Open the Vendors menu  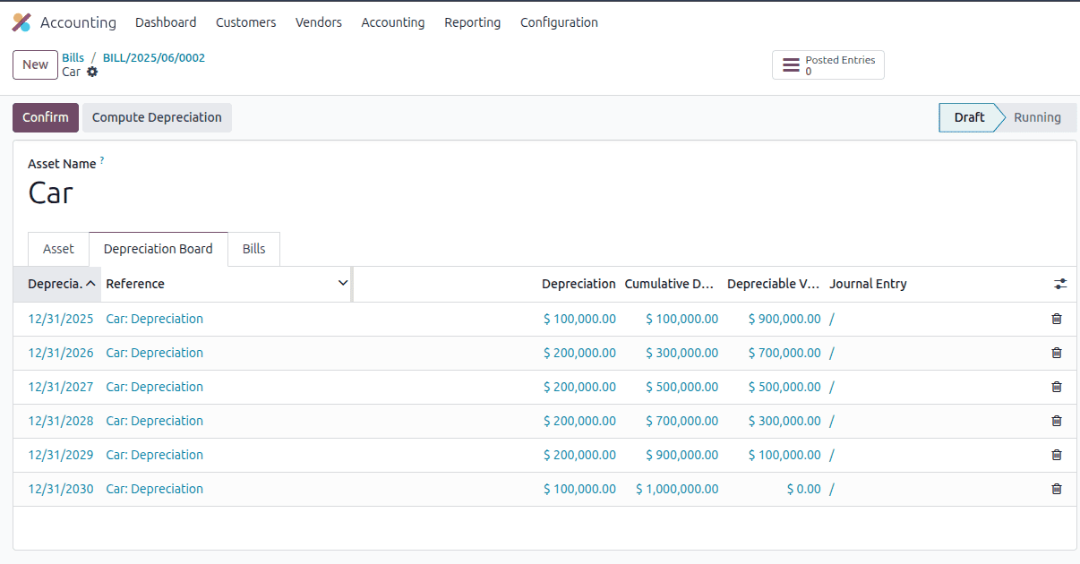click(x=318, y=22)
